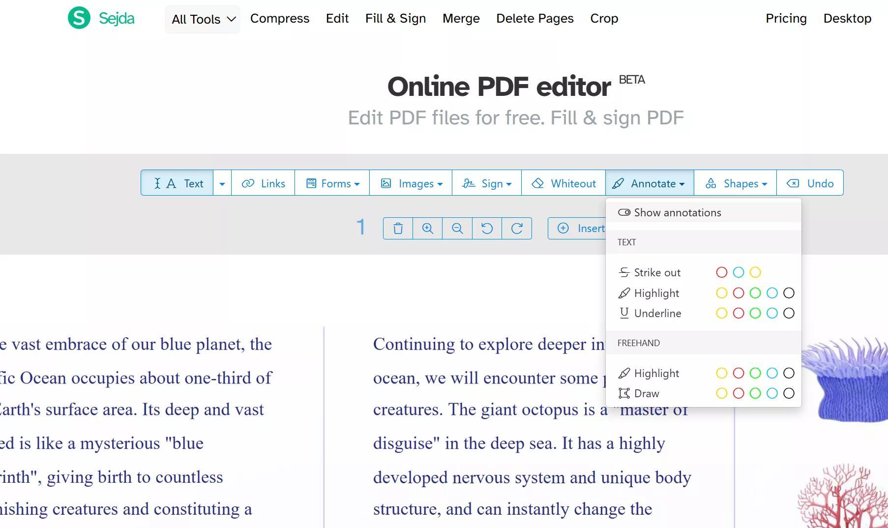Select the Links tool
888x528 pixels.
click(263, 183)
